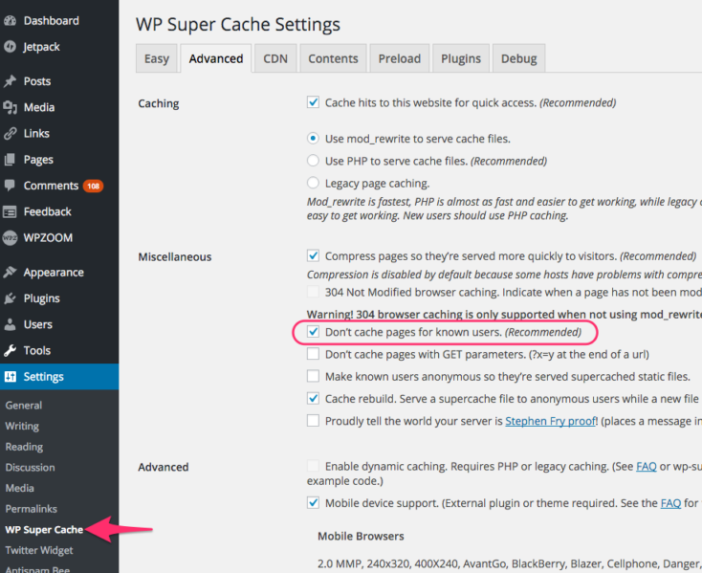Screen dimensions: 702x573
Task: Click the Feedback form icon
Action: click(10, 211)
